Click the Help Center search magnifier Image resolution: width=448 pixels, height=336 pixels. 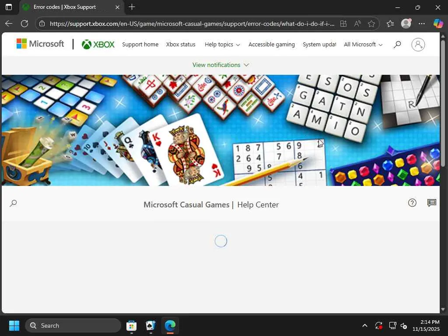coord(13,203)
